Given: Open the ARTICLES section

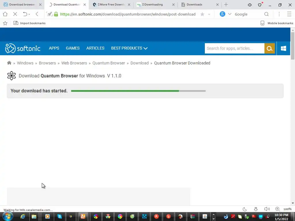Looking at the screenshot, I should [x=95, y=48].
